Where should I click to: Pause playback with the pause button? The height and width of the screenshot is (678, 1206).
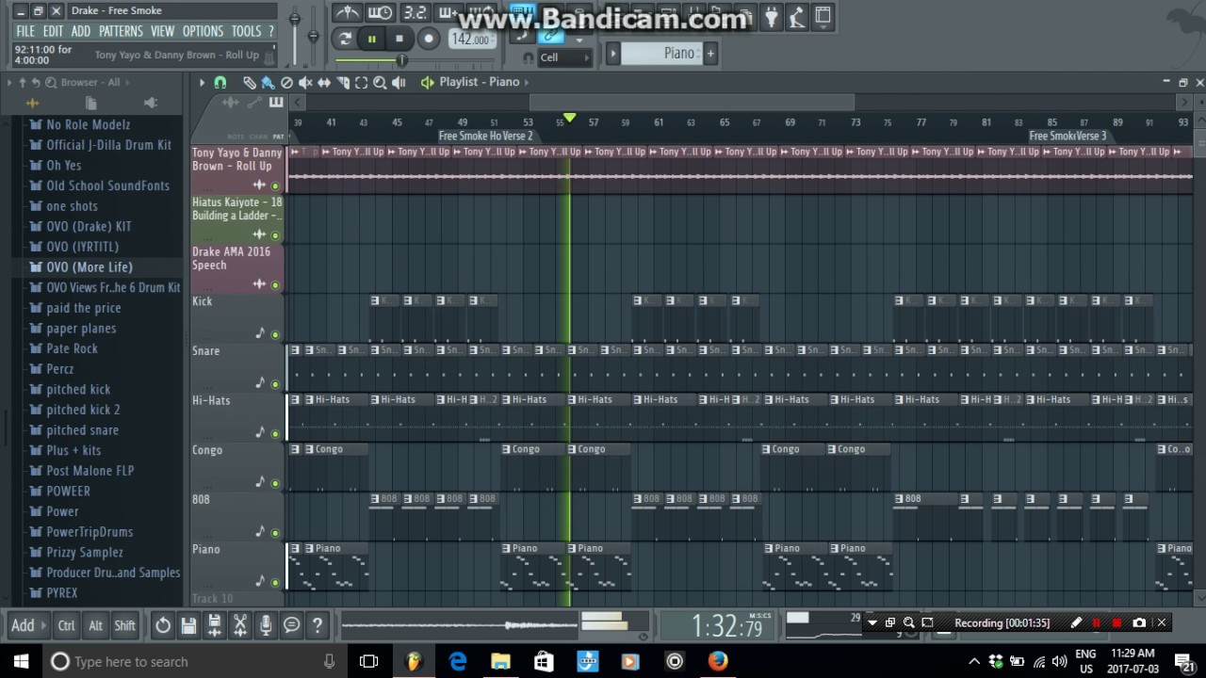coord(371,39)
